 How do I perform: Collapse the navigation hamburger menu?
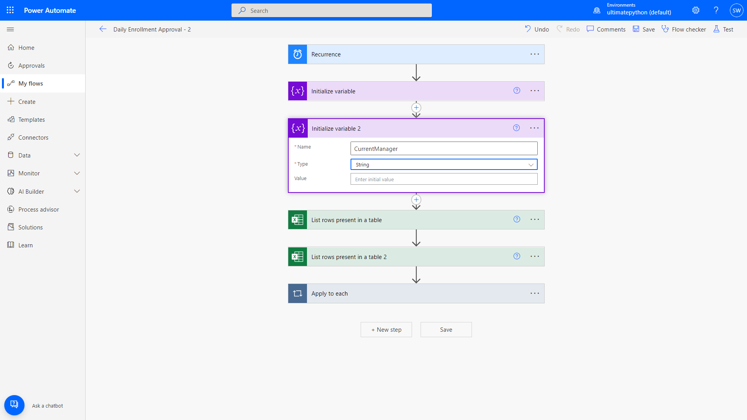click(x=11, y=29)
